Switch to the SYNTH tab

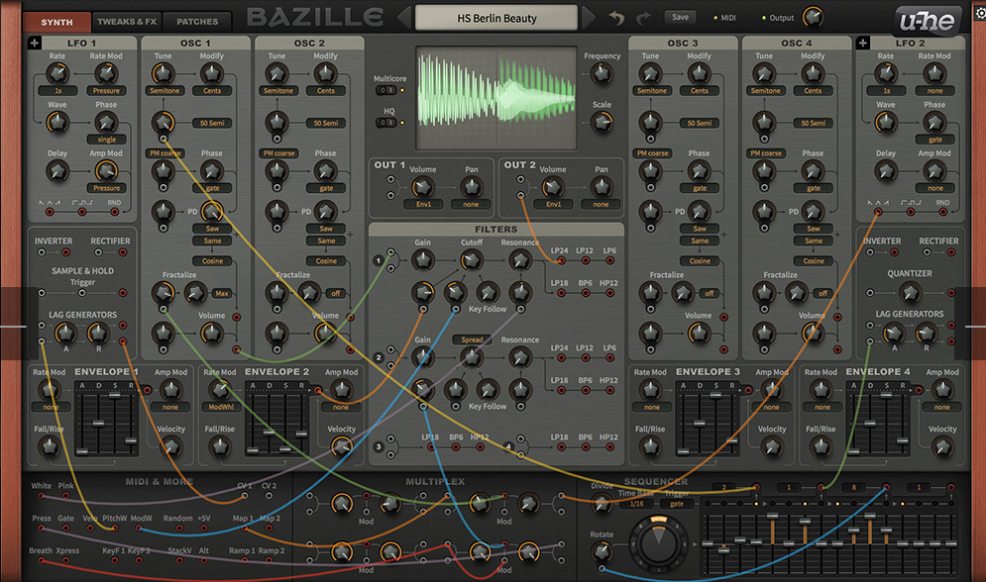click(x=56, y=22)
